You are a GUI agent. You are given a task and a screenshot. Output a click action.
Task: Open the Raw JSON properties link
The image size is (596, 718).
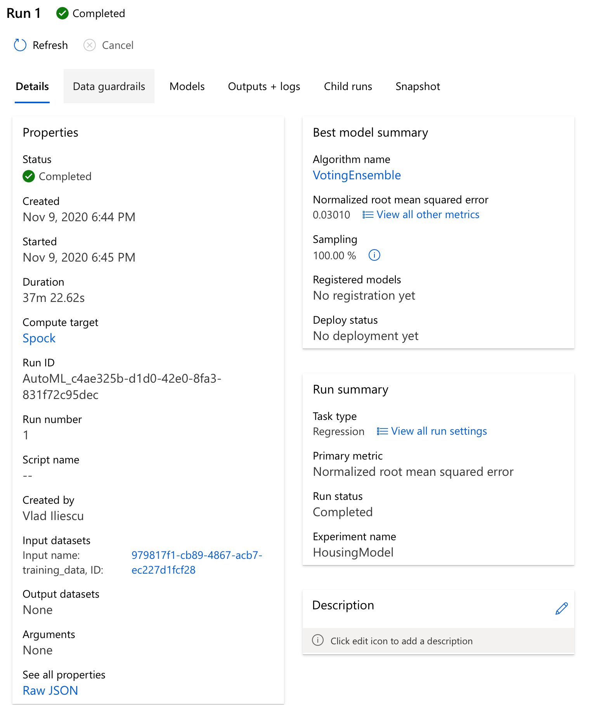point(50,691)
